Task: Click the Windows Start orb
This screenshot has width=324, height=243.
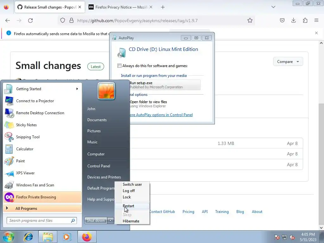Action: (x=8, y=237)
